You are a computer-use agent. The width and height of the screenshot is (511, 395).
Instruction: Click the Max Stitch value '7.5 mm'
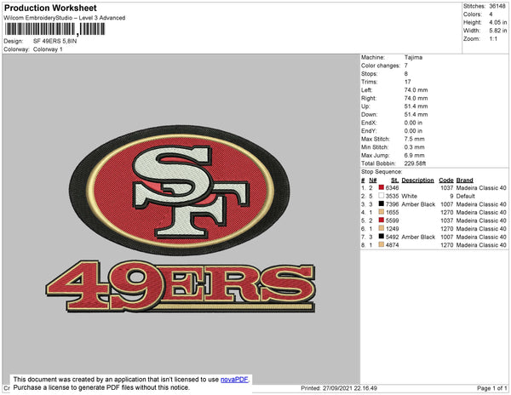click(x=414, y=139)
